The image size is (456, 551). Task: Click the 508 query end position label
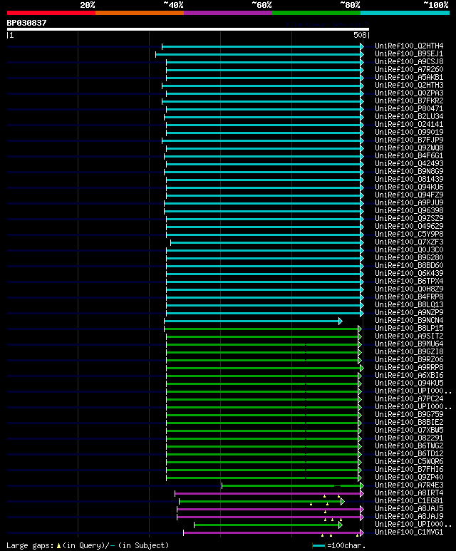pos(360,35)
